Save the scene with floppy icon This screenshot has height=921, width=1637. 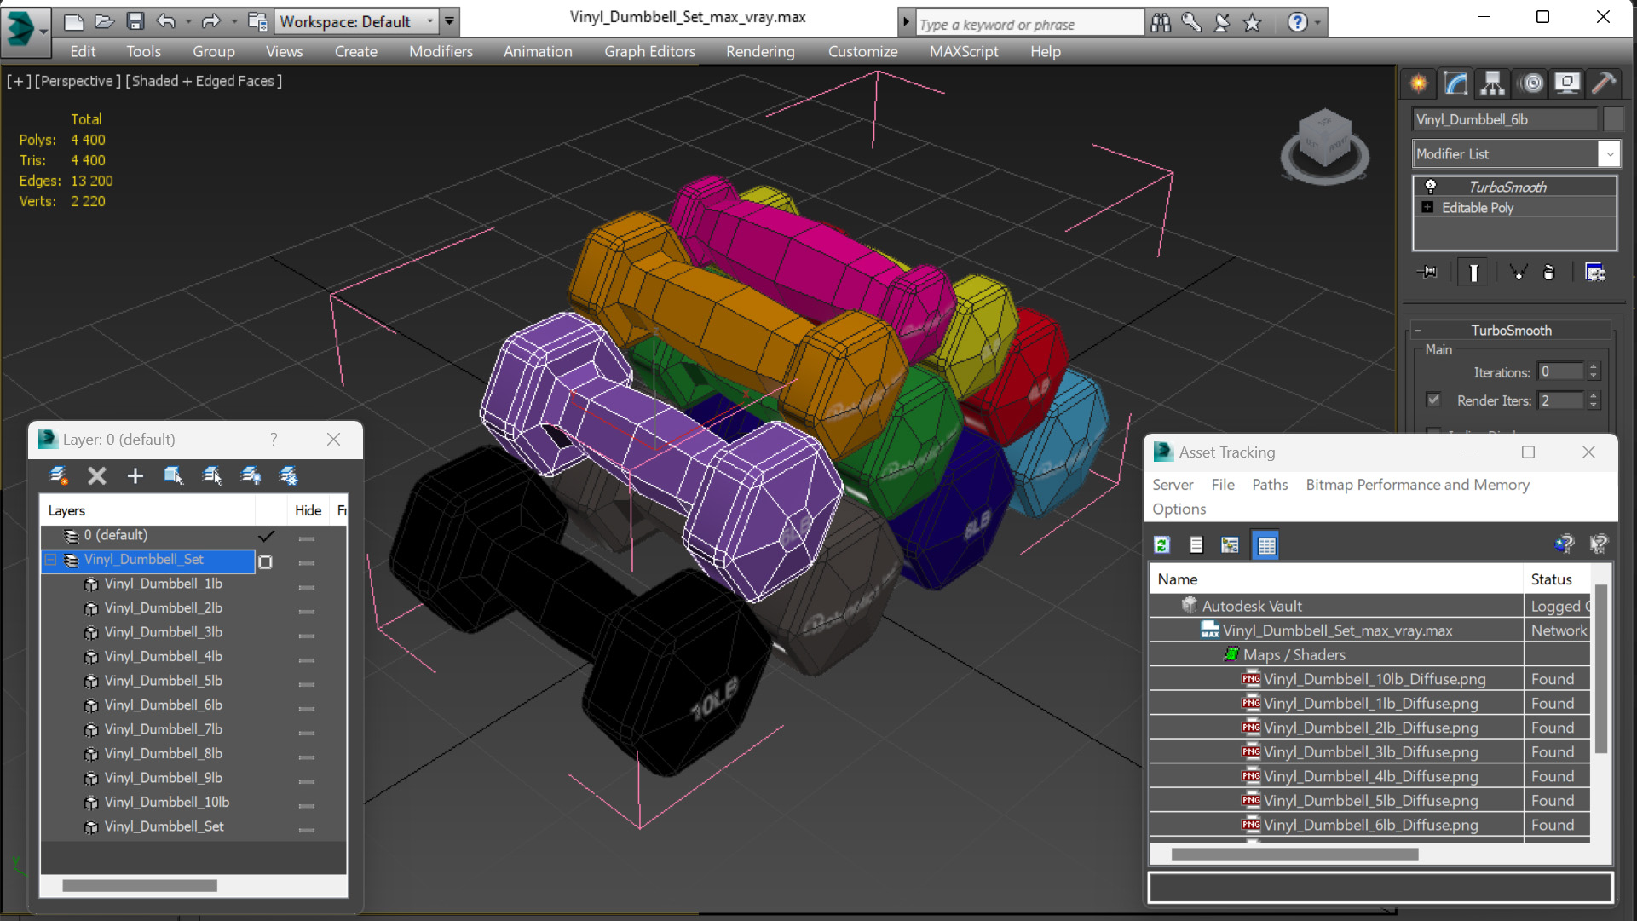135,21
